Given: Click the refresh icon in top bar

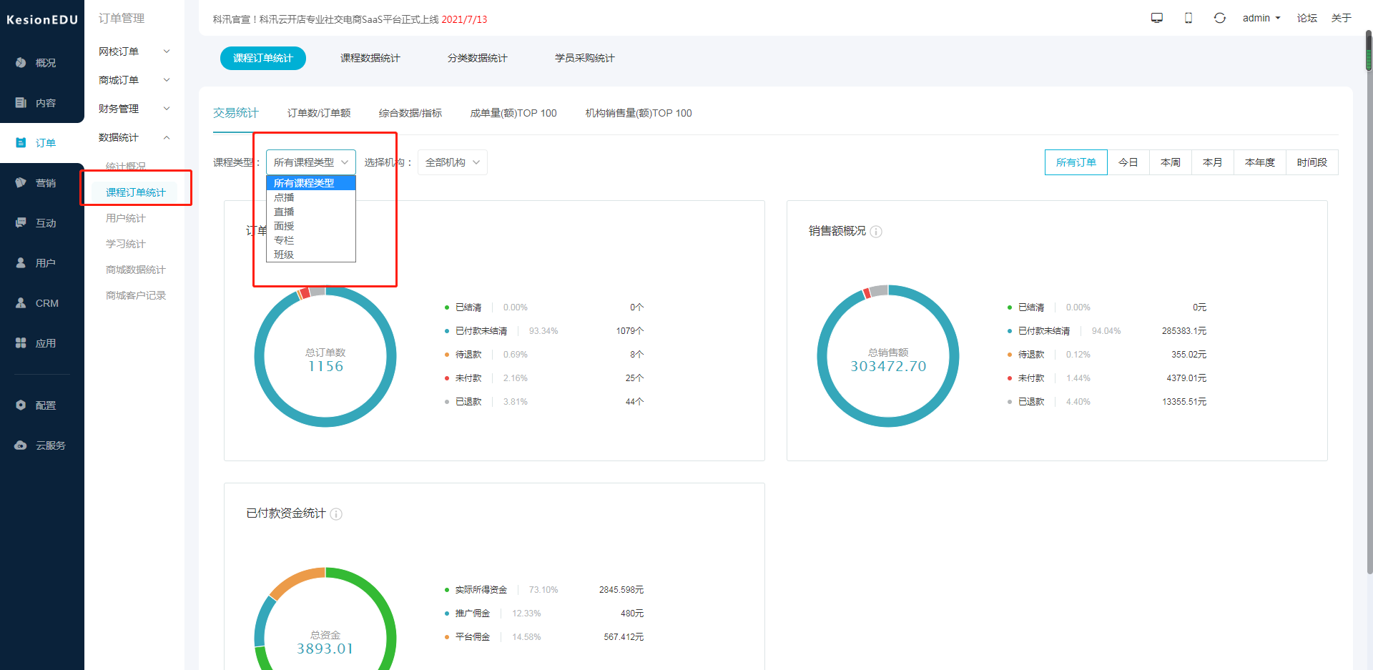Looking at the screenshot, I should [x=1220, y=18].
